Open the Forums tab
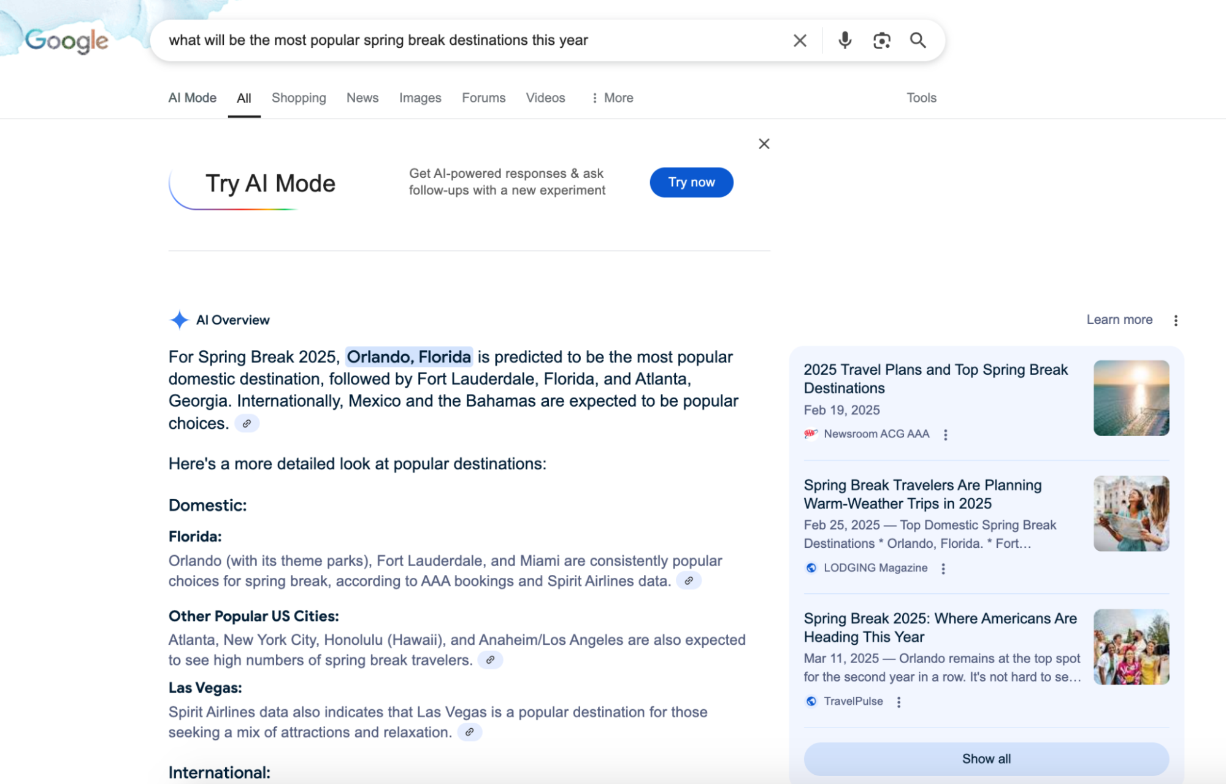Viewport: 1226px width, 784px height. (483, 98)
